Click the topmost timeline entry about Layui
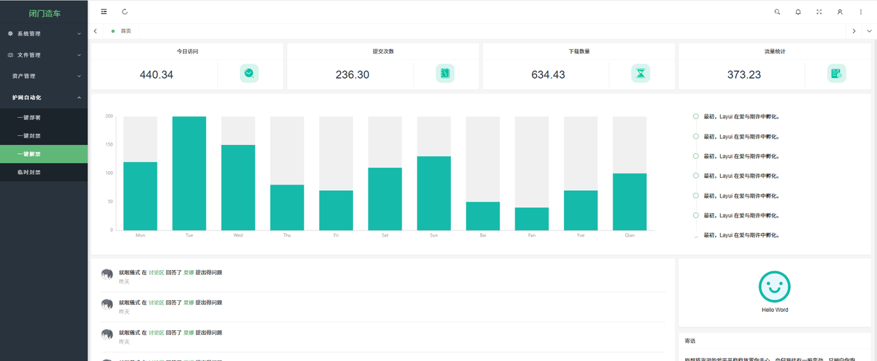This screenshot has height=361, width=877. click(741, 116)
